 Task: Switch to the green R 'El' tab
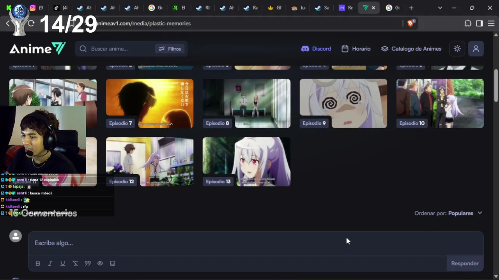click(179, 8)
